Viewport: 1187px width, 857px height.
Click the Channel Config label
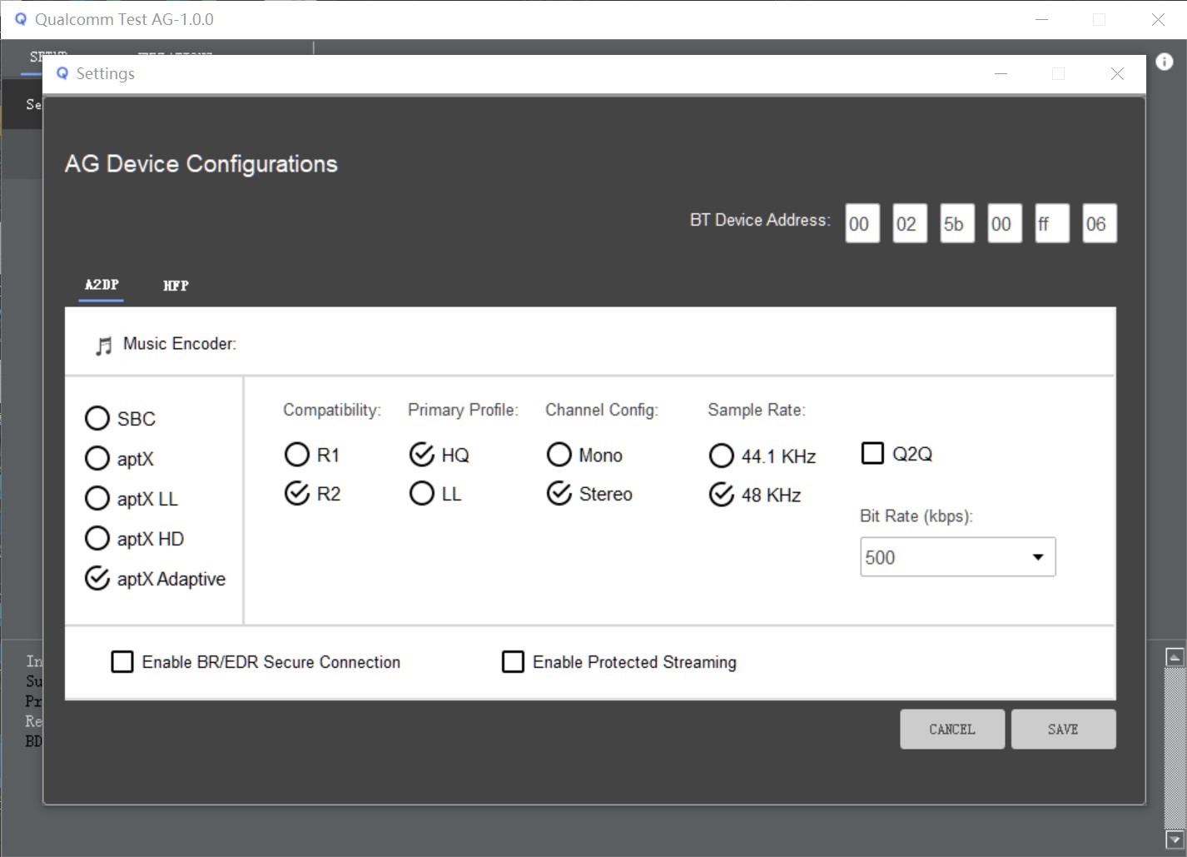click(x=602, y=410)
